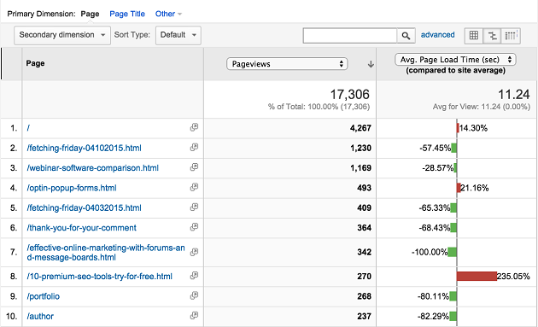Click the 17,306 total pageviews value

pos(349,95)
